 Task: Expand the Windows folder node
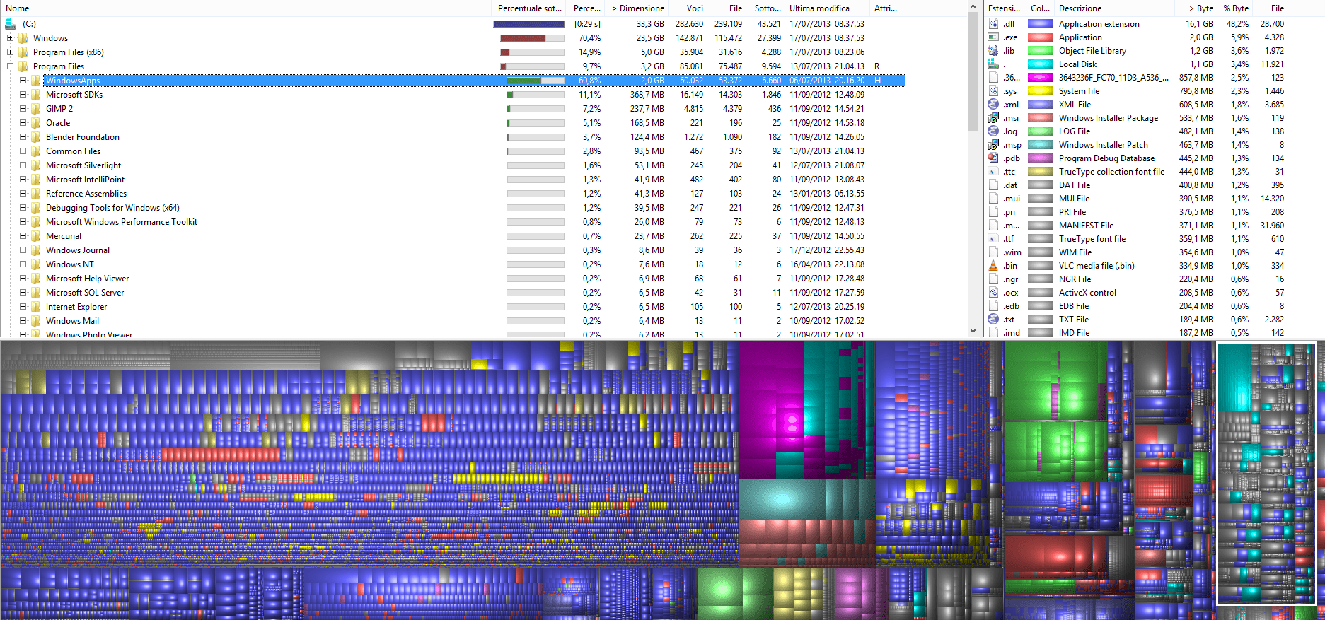(x=10, y=38)
